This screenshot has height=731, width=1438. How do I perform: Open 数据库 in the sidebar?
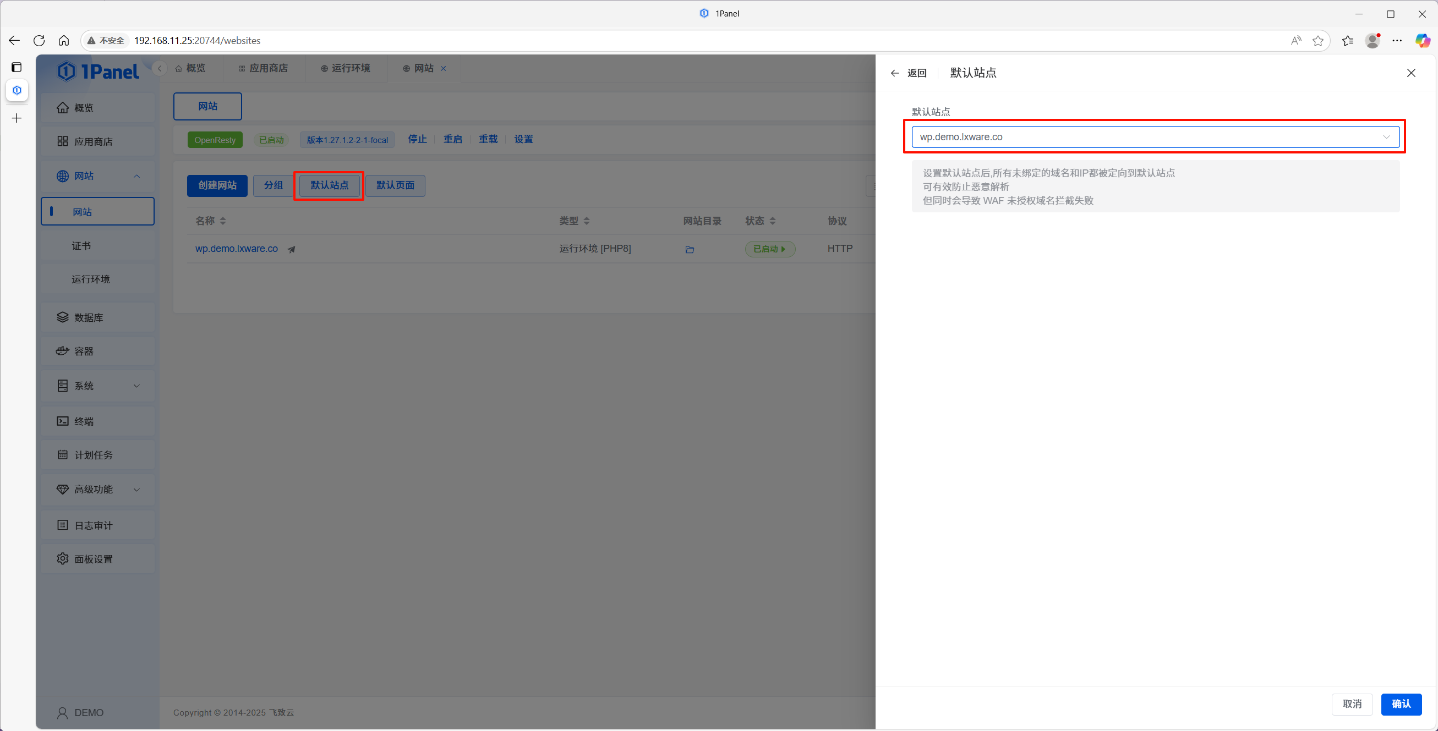[98, 317]
